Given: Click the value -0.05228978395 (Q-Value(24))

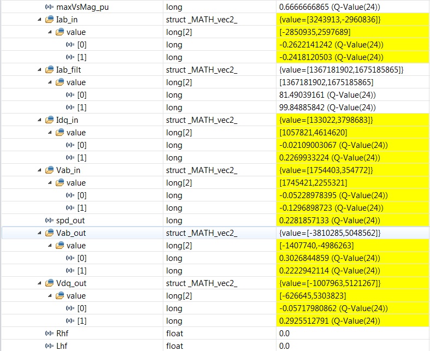Looking at the screenshot, I should (x=333, y=195).
